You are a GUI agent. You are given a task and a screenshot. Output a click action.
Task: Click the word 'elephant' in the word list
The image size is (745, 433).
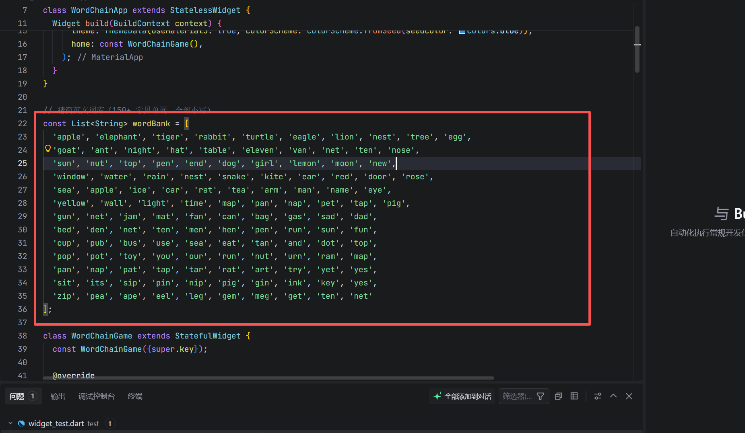tap(119, 137)
